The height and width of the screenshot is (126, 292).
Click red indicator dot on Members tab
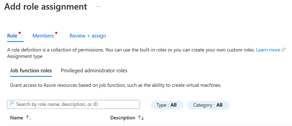click(x=56, y=33)
